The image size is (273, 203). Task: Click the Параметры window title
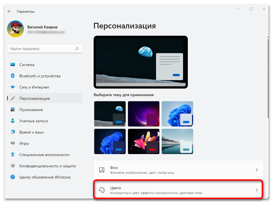tap(26, 12)
